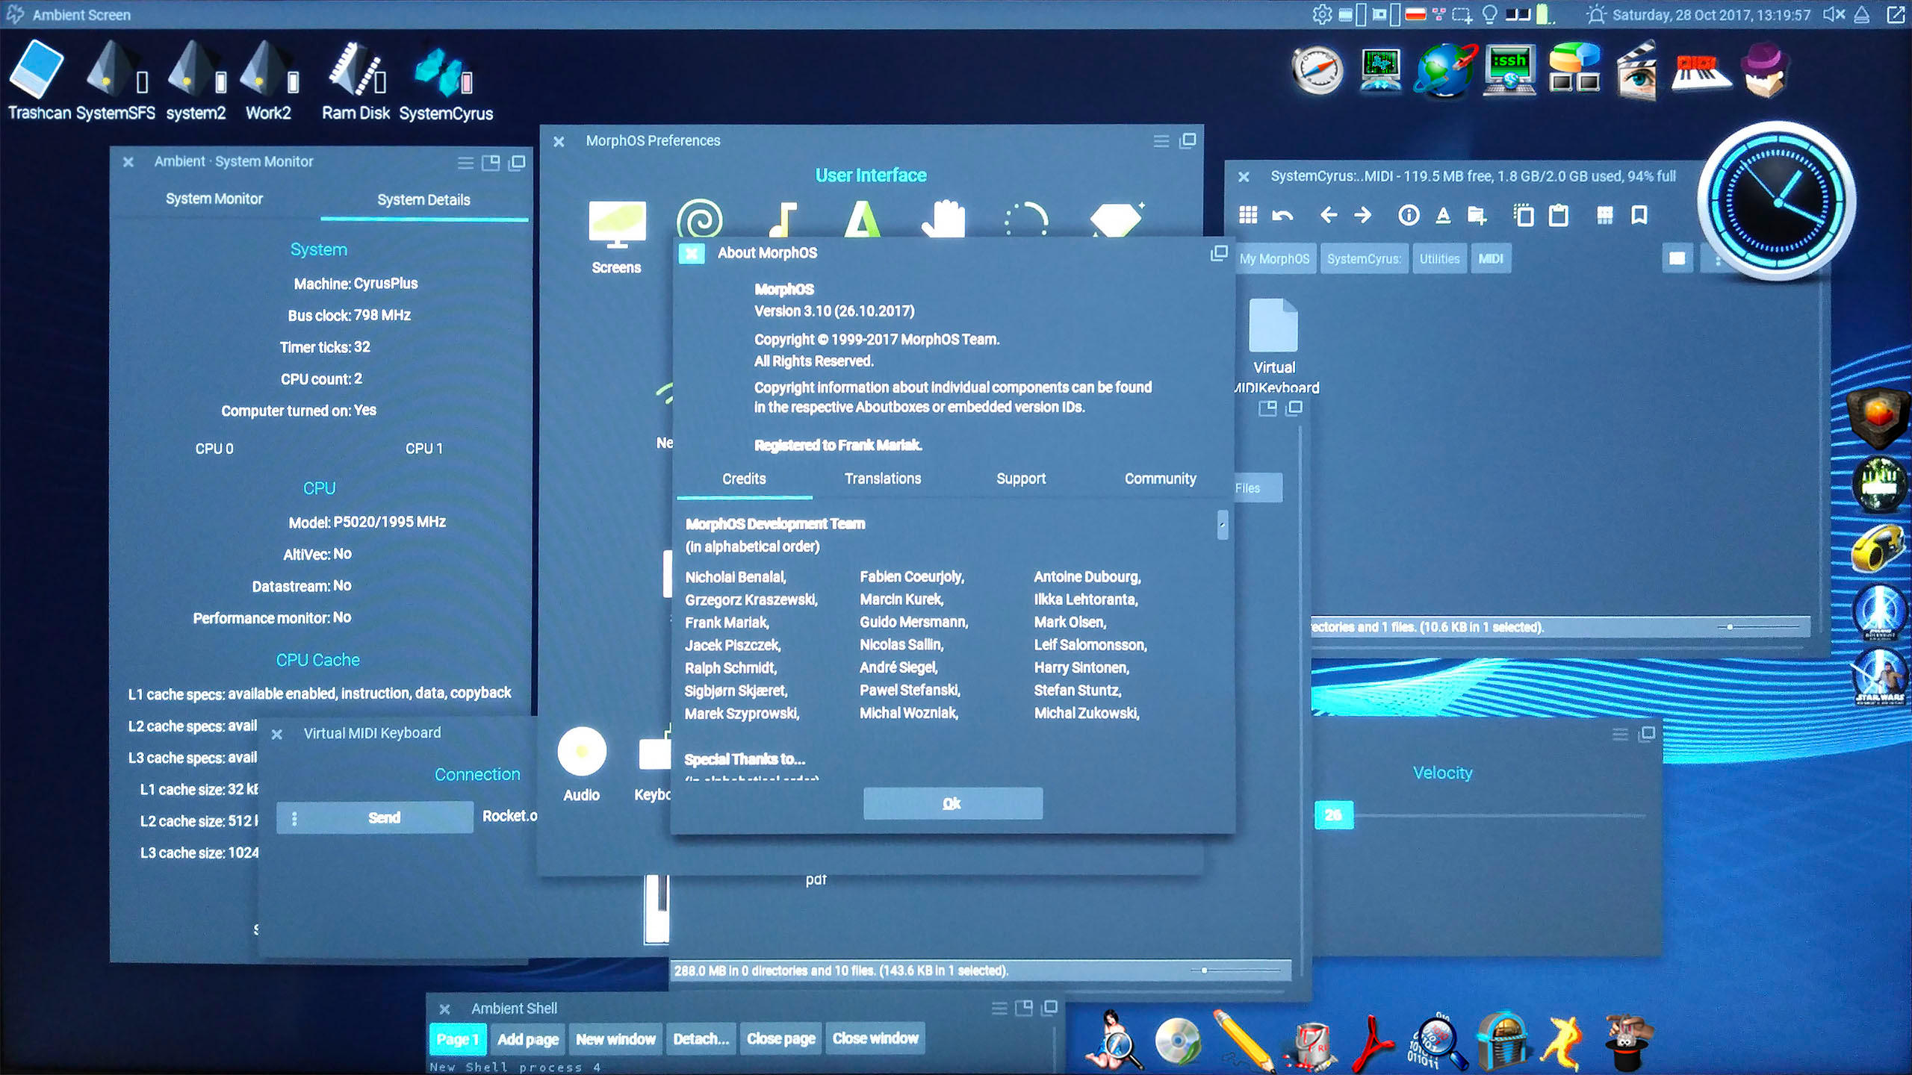
Task: Launch the red piano keyboard icon
Action: (1701, 73)
